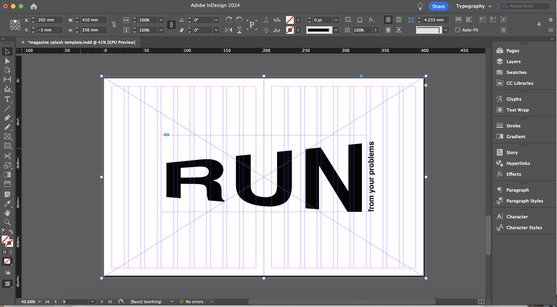The image size is (557, 307).
Task: Open the lightbulb Discover icon
Action: click(x=420, y=6)
